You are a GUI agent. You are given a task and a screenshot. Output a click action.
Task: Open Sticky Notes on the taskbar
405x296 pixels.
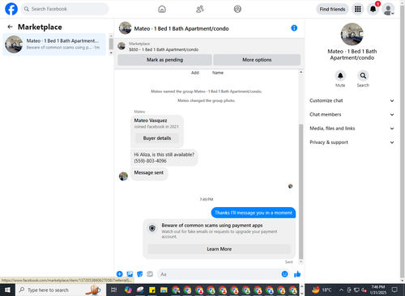tap(152, 290)
